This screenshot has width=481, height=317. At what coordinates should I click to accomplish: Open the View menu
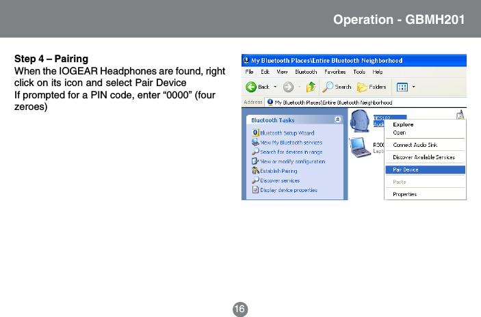pyautogui.click(x=282, y=72)
